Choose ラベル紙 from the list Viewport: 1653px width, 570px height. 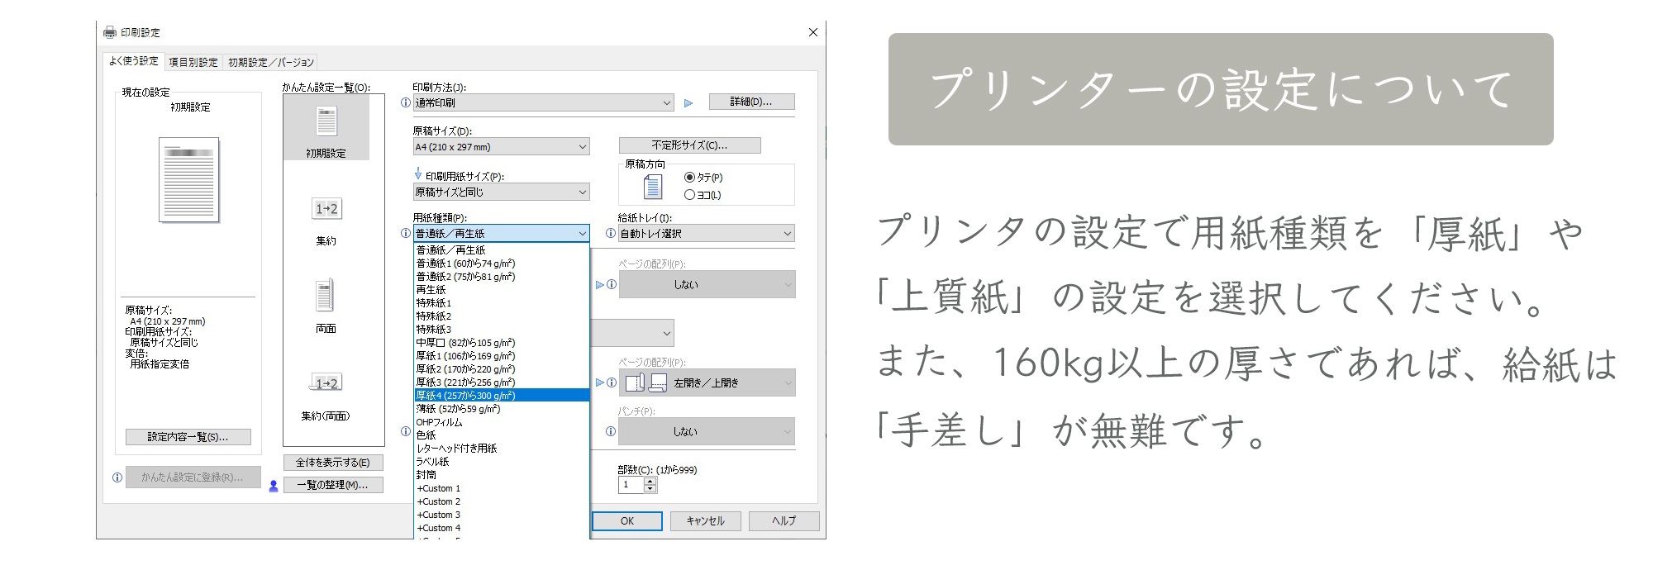point(502,462)
